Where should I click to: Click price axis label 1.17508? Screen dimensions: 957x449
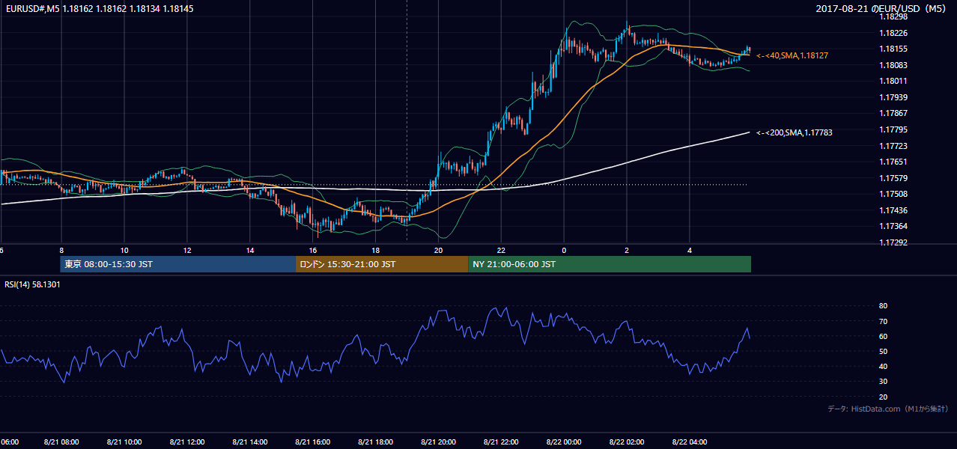(893, 194)
